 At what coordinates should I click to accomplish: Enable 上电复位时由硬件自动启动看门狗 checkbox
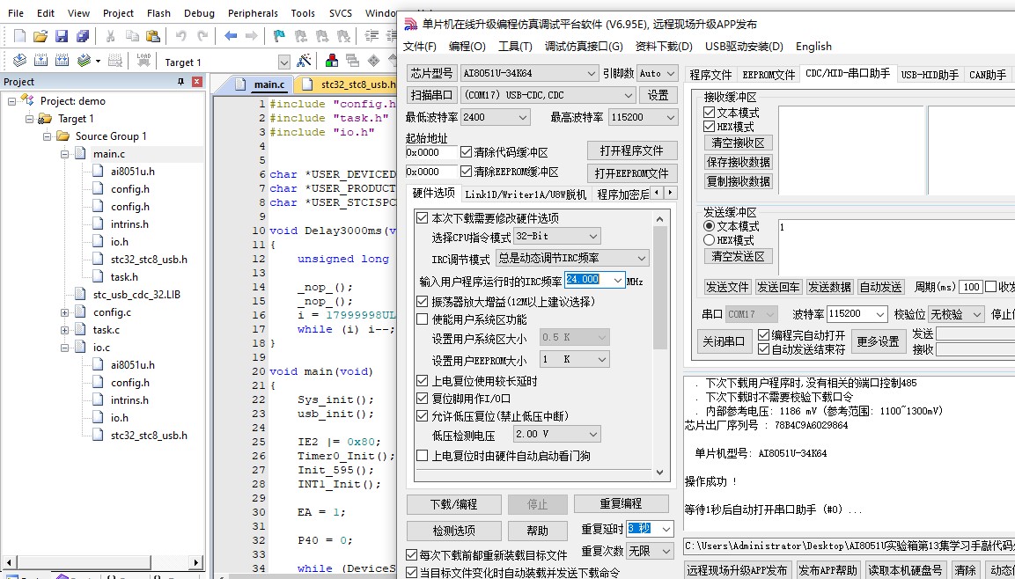422,456
